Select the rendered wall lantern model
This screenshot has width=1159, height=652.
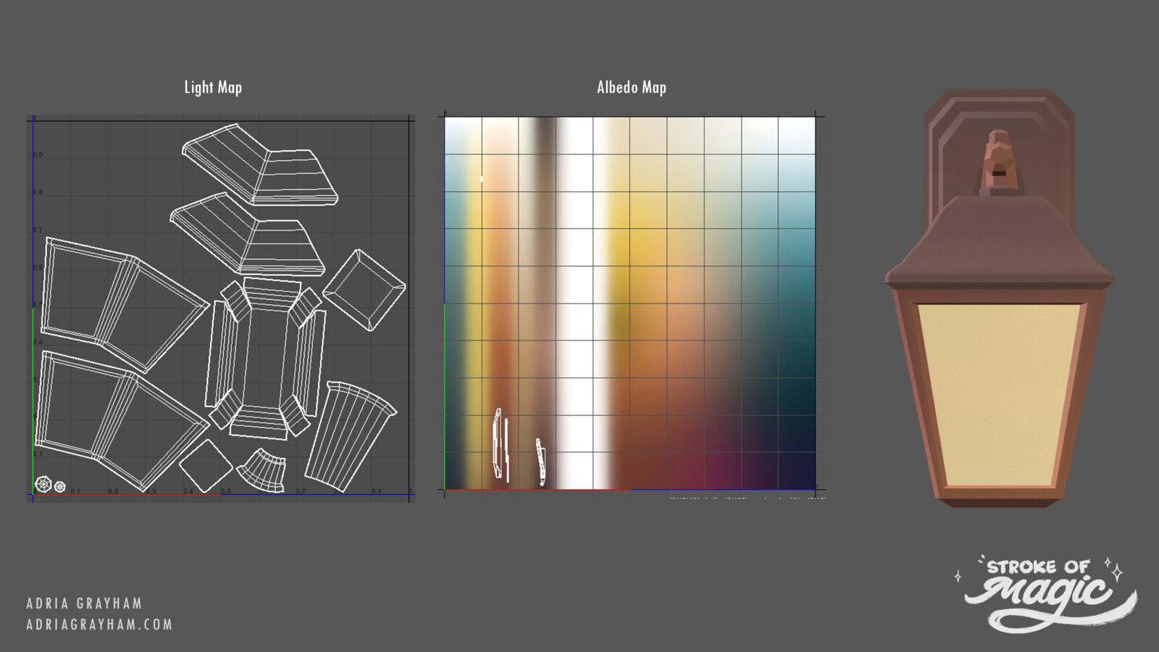pos(999,298)
